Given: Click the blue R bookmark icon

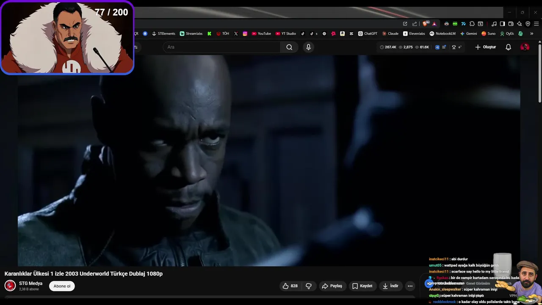Looking at the screenshot, I should [145, 33].
